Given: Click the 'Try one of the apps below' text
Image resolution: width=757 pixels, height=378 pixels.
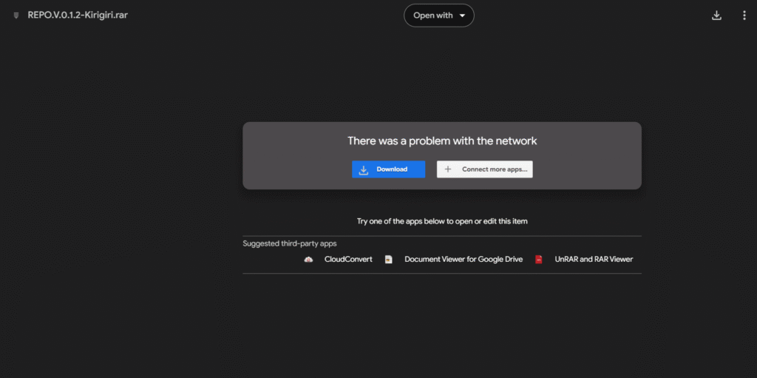Looking at the screenshot, I should click(442, 221).
